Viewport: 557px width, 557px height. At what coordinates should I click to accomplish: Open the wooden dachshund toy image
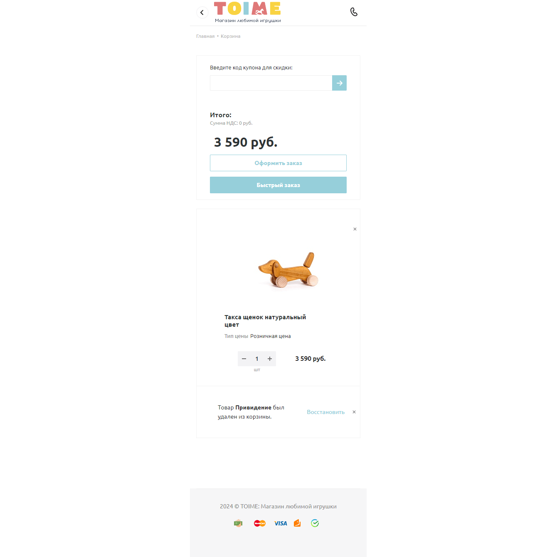coord(288,270)
